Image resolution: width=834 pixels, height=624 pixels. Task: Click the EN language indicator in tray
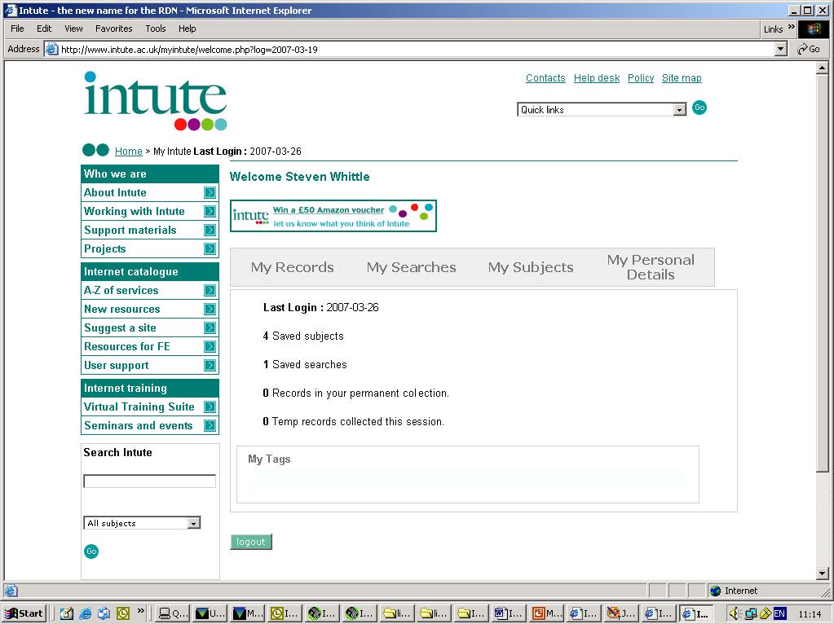pyautogui.click(x=779, y=613)
